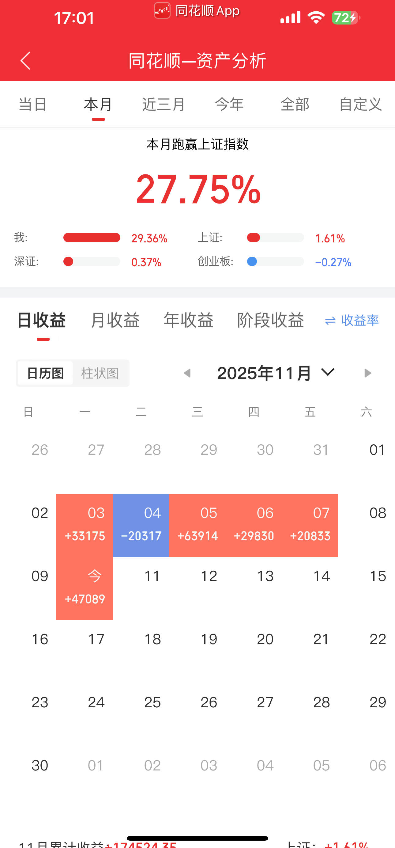Tap the 创业板 blue progress bar
This screenshot has height=848, width=395.
[276, 261]
